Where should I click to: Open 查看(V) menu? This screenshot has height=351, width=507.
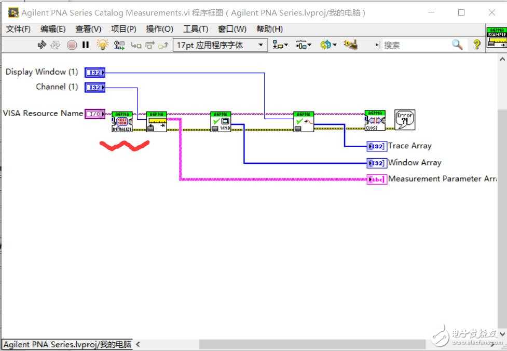point(88,29)
